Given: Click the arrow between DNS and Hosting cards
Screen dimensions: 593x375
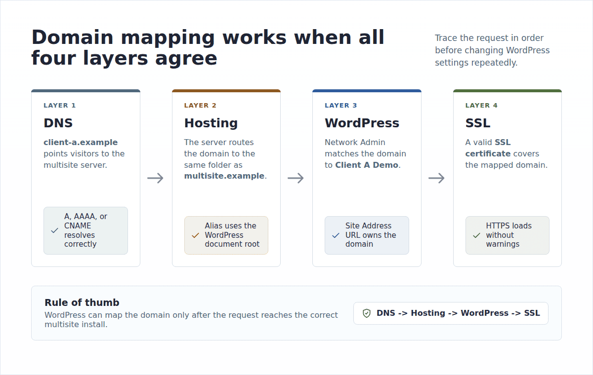Looking at the screenshot, I should [156, 178].
